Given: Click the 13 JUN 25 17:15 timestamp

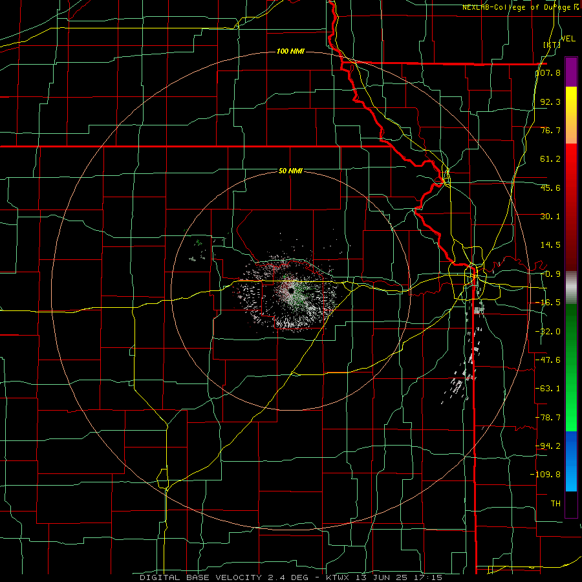Looking at the screenshot, I should pos(400,577).
